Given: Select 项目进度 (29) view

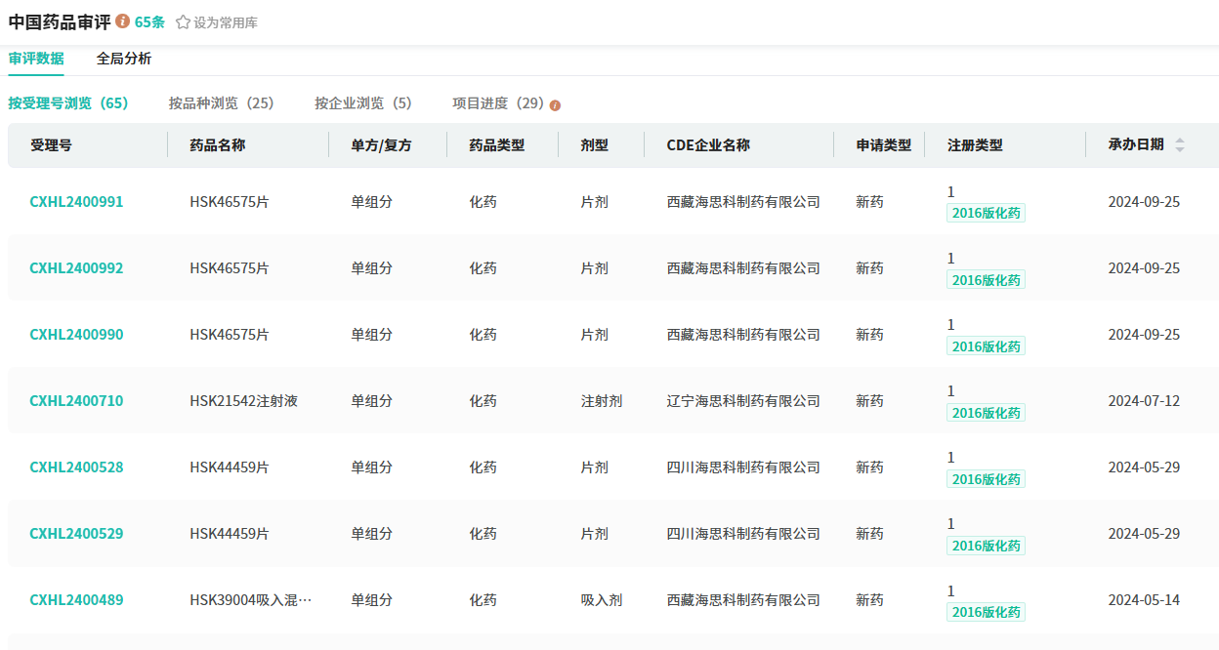Looking at the screenshot, I should (x=498, y=103).
